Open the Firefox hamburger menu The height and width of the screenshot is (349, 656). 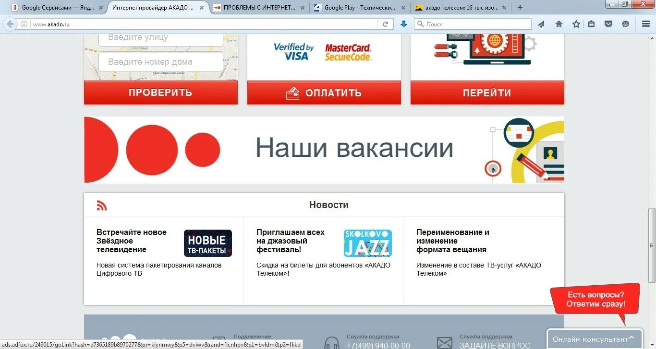pos(645,24)
